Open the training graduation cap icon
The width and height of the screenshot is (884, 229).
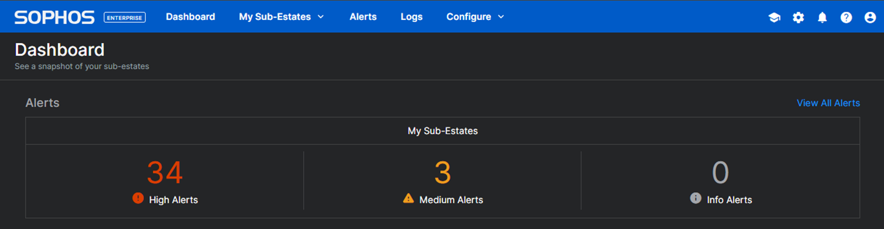point(774,17)
